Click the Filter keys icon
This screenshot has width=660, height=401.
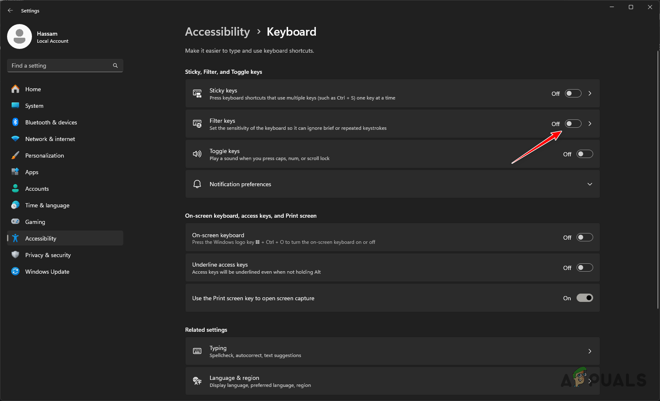[x=197, y=124]
